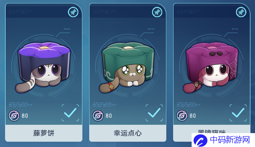255x147 pixels.
Task: Click the 80 price on the sunglasses cat card
Action: click(193, 116)
